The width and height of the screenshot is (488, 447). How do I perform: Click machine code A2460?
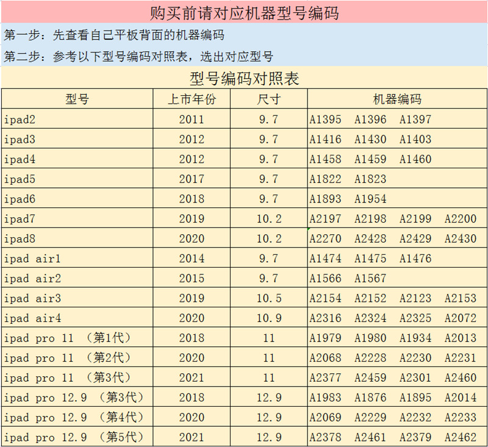pos(461,377)
